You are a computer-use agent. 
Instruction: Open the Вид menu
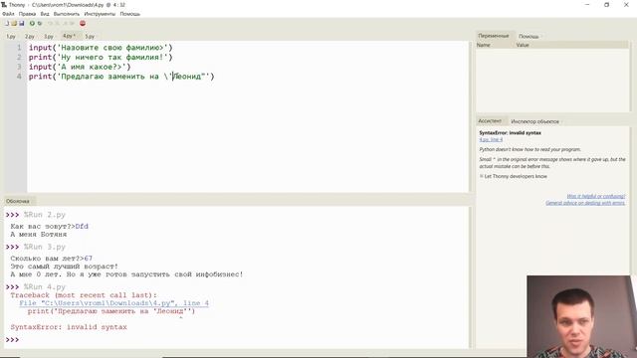[45, 14]
